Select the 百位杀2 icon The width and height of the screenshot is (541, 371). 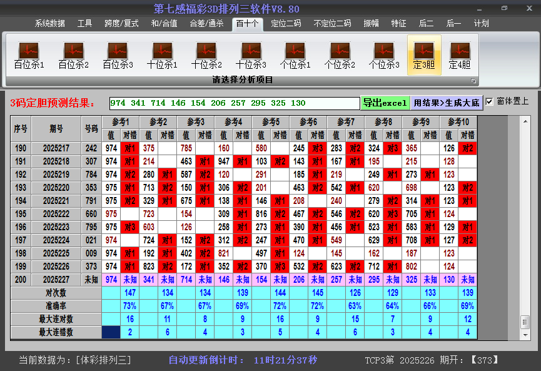pos(73,55)
